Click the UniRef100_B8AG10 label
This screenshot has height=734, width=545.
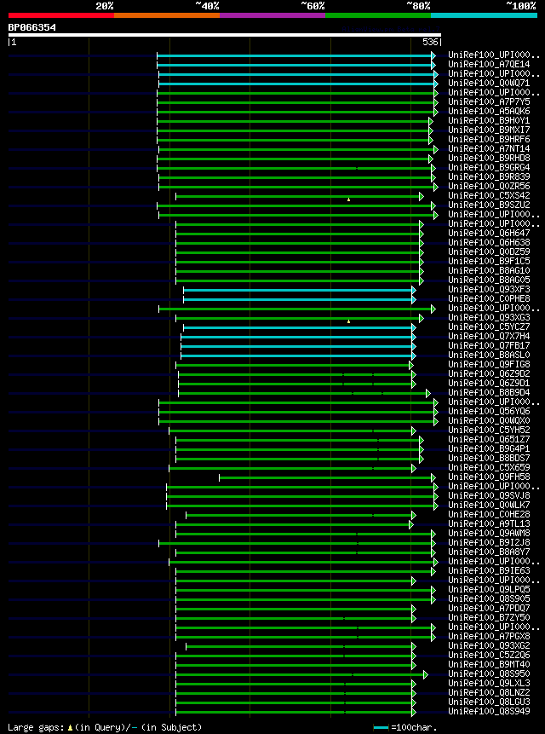[489, 270]
